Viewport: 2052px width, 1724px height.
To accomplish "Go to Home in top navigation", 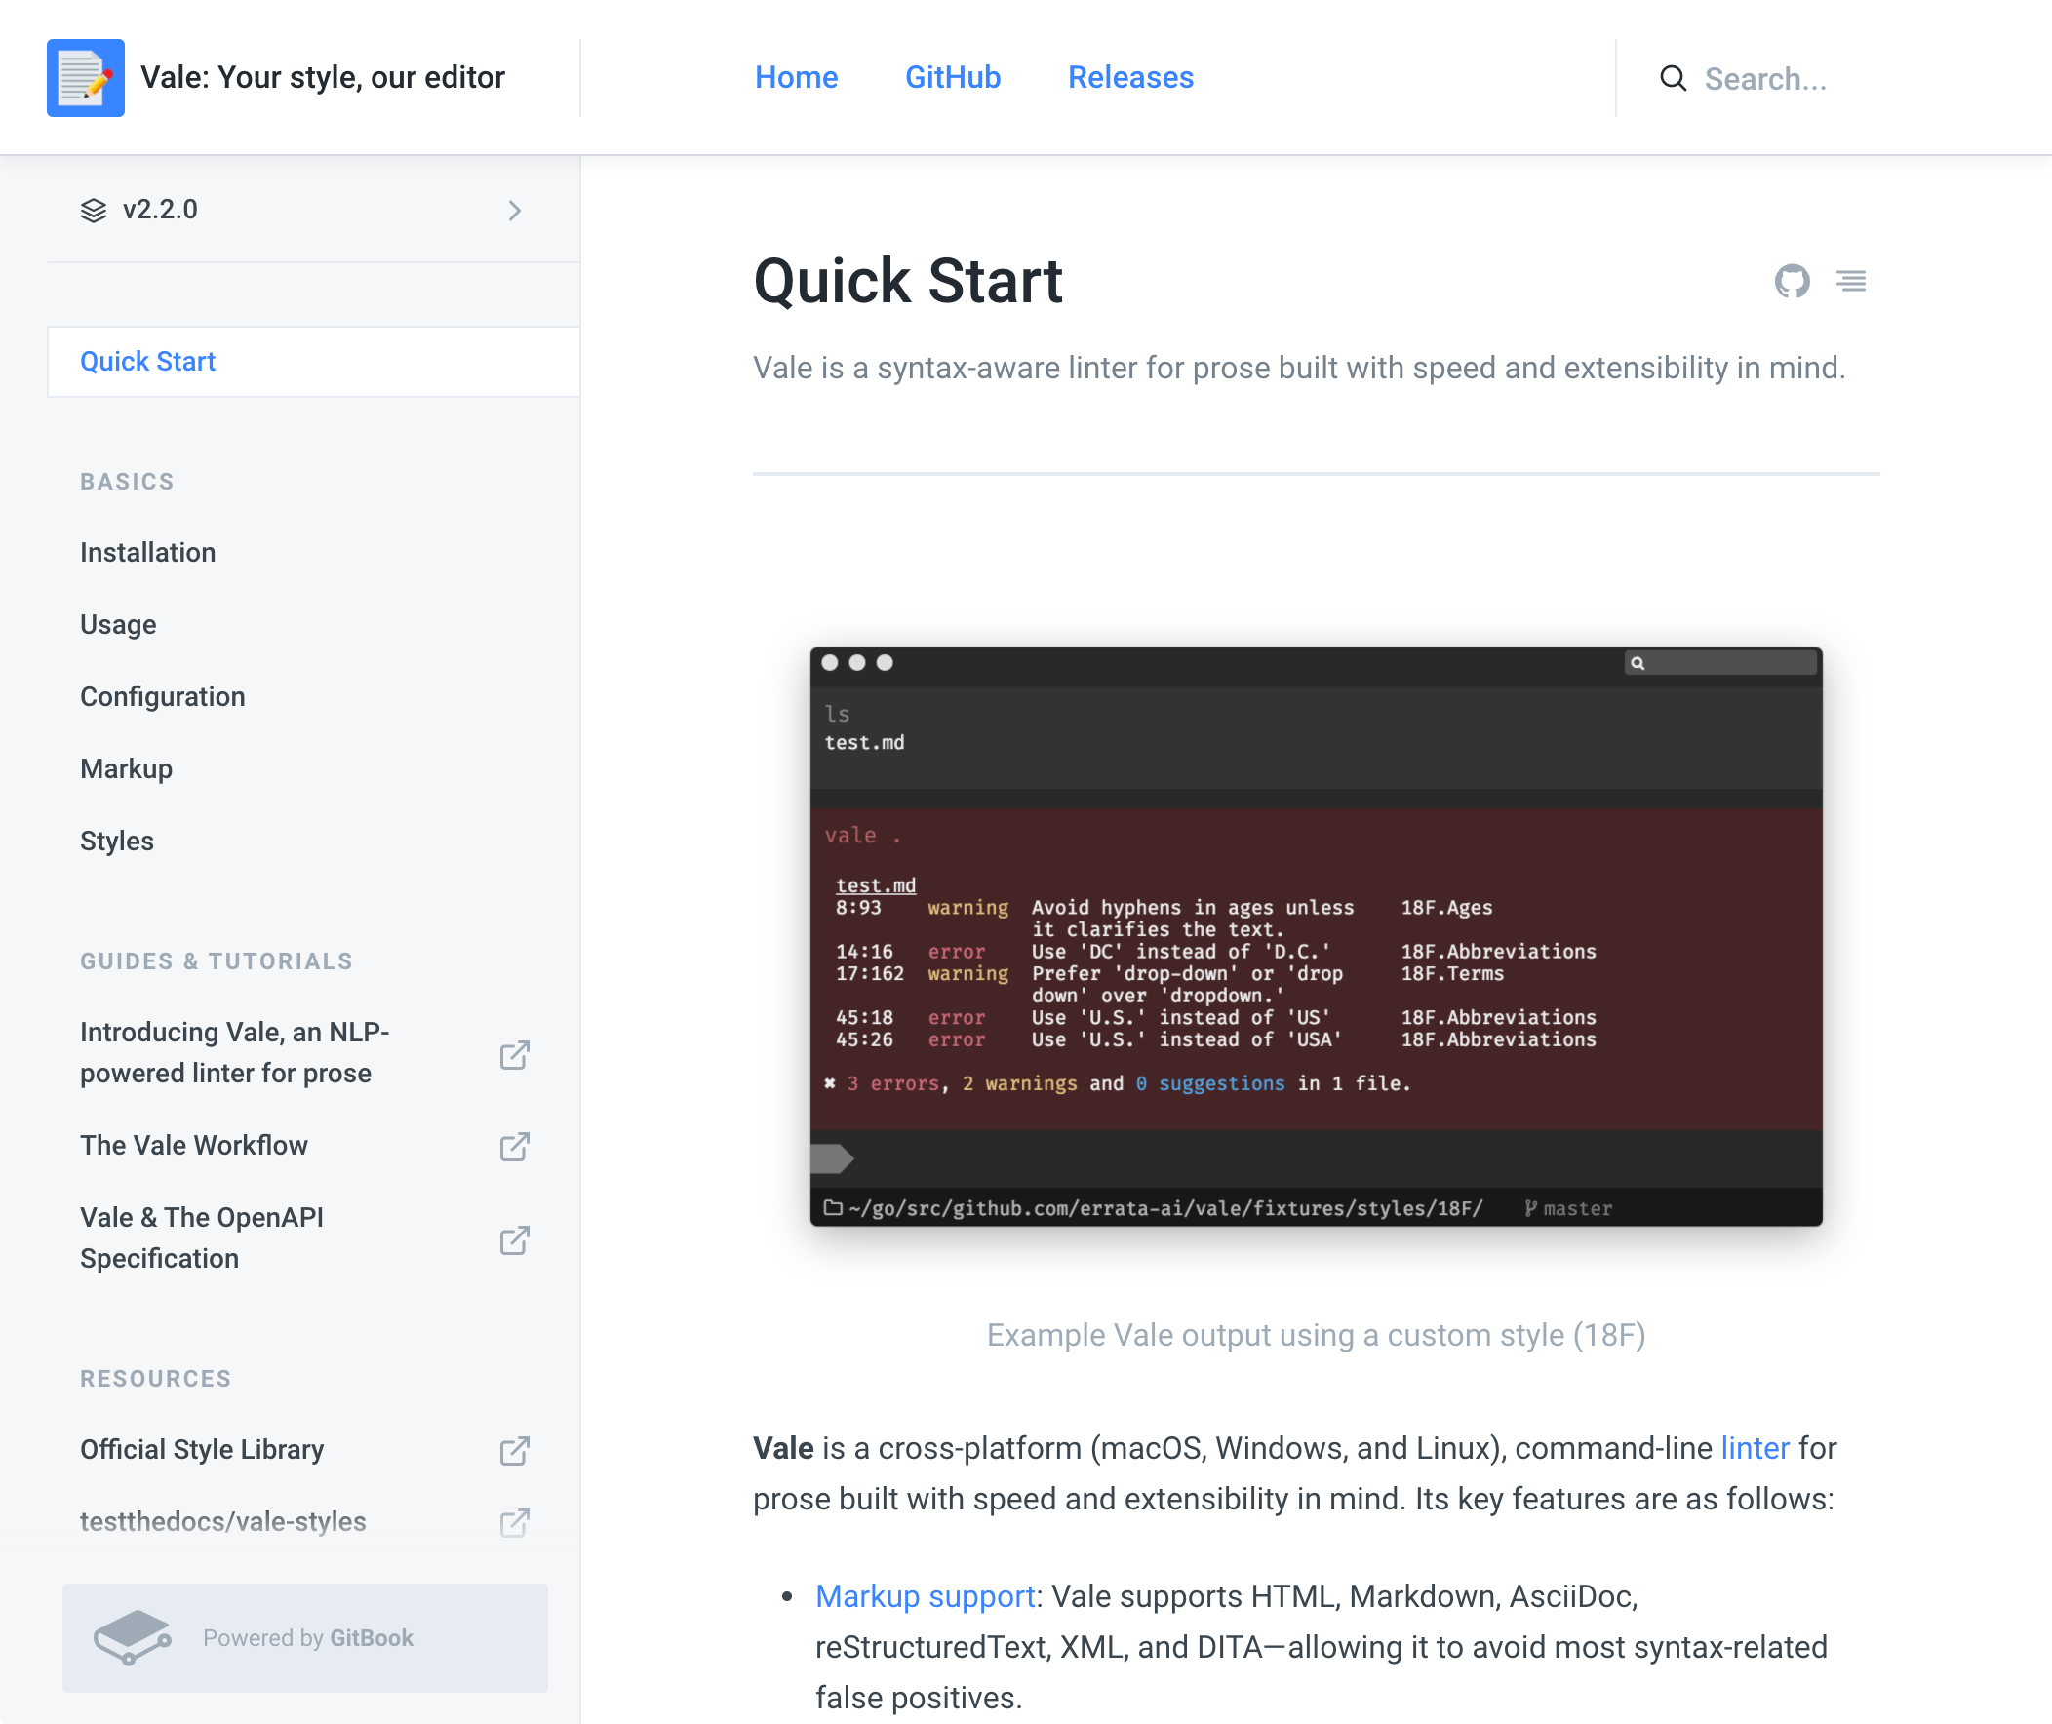I will [x=796, y=77].
